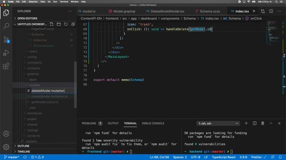
Task: Refresh the Explorer tree
Action: coord(66,24)
